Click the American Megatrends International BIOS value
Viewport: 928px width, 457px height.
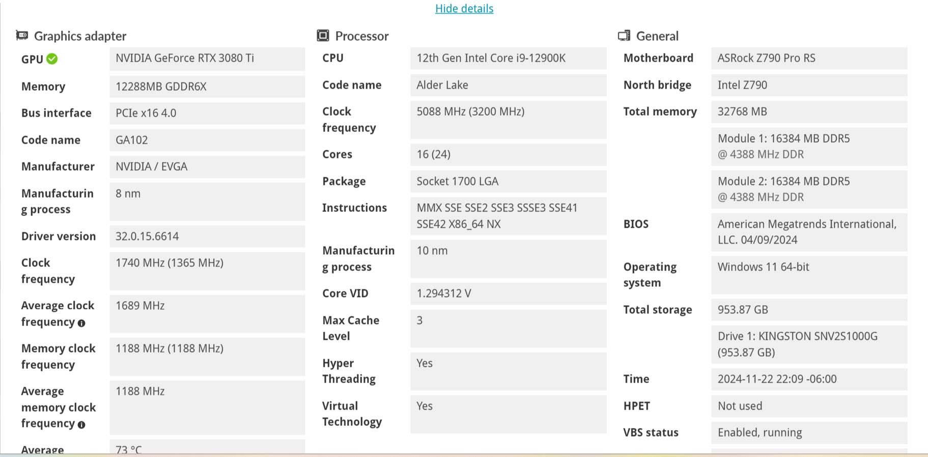(809, 232)
